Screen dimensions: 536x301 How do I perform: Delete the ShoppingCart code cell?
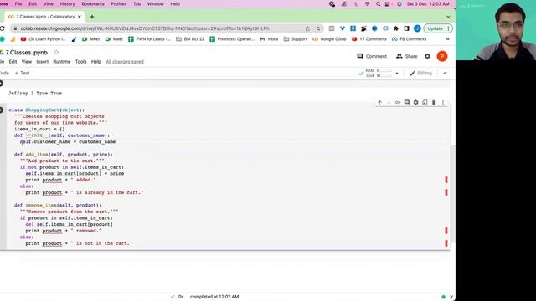coord(434,102)
